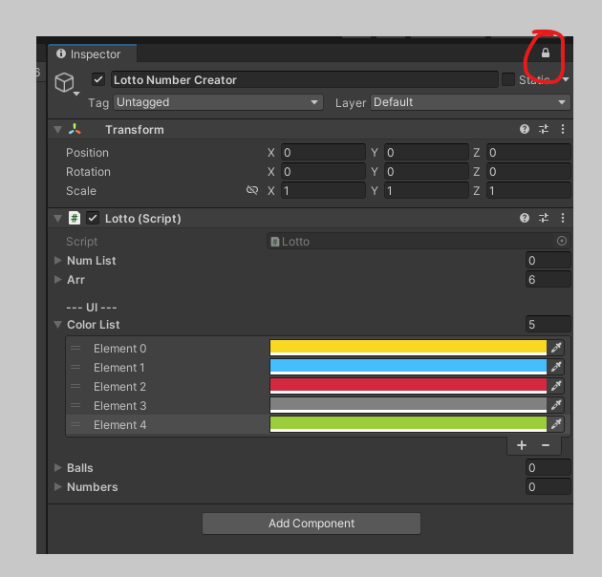Click the Rotation X field

(x=323, y=172)
